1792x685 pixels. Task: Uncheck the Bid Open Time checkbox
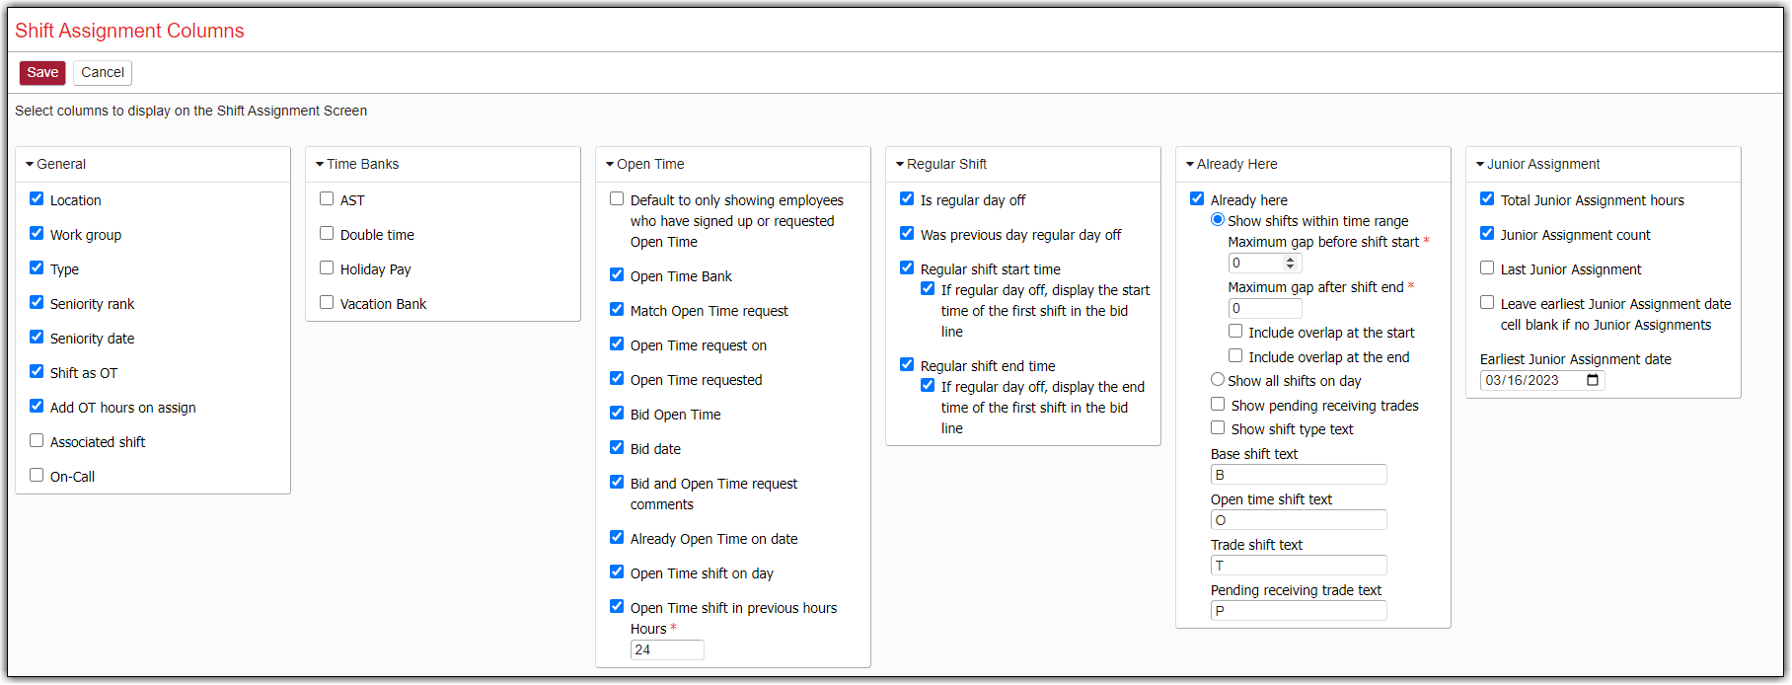tap(617, 414)
